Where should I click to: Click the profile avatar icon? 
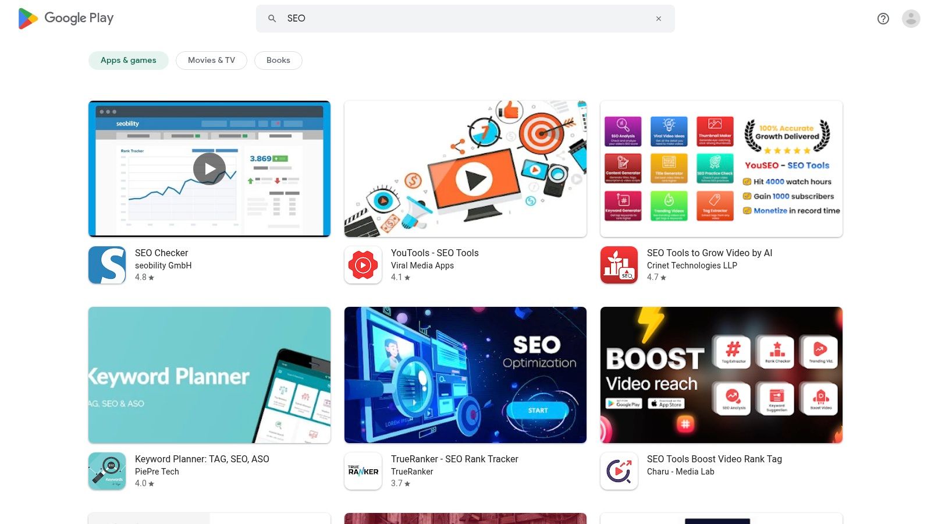pos(910,19)
